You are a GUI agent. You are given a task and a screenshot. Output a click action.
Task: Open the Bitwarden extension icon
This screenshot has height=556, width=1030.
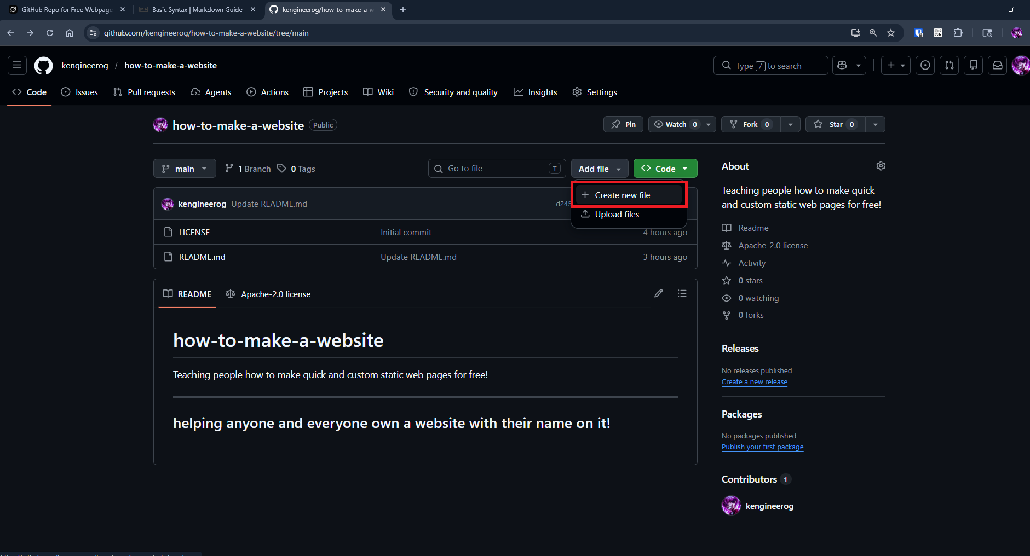919,33
